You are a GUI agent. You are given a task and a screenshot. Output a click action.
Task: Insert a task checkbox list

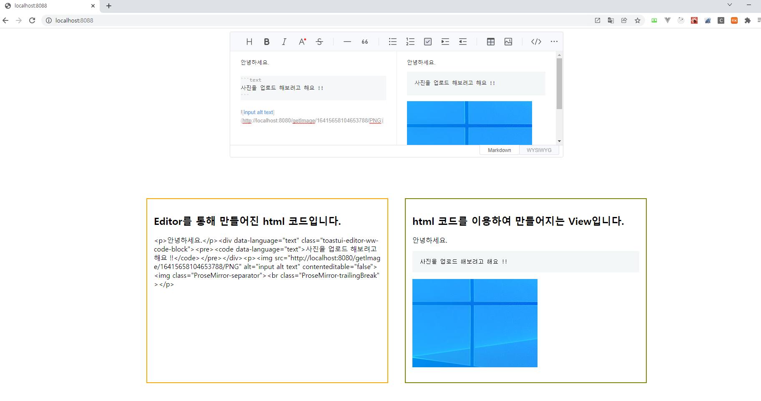click(428, 42)
